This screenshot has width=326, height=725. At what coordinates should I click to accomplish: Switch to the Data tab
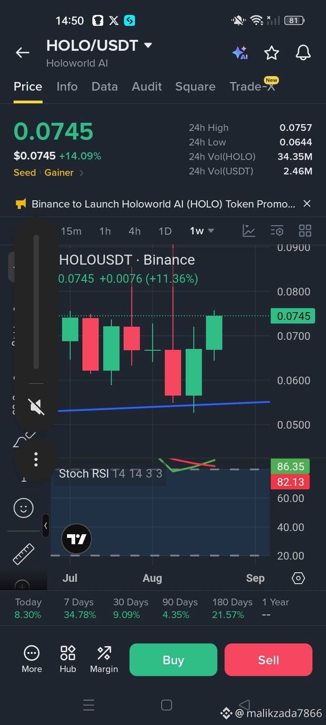pos(105,87)
